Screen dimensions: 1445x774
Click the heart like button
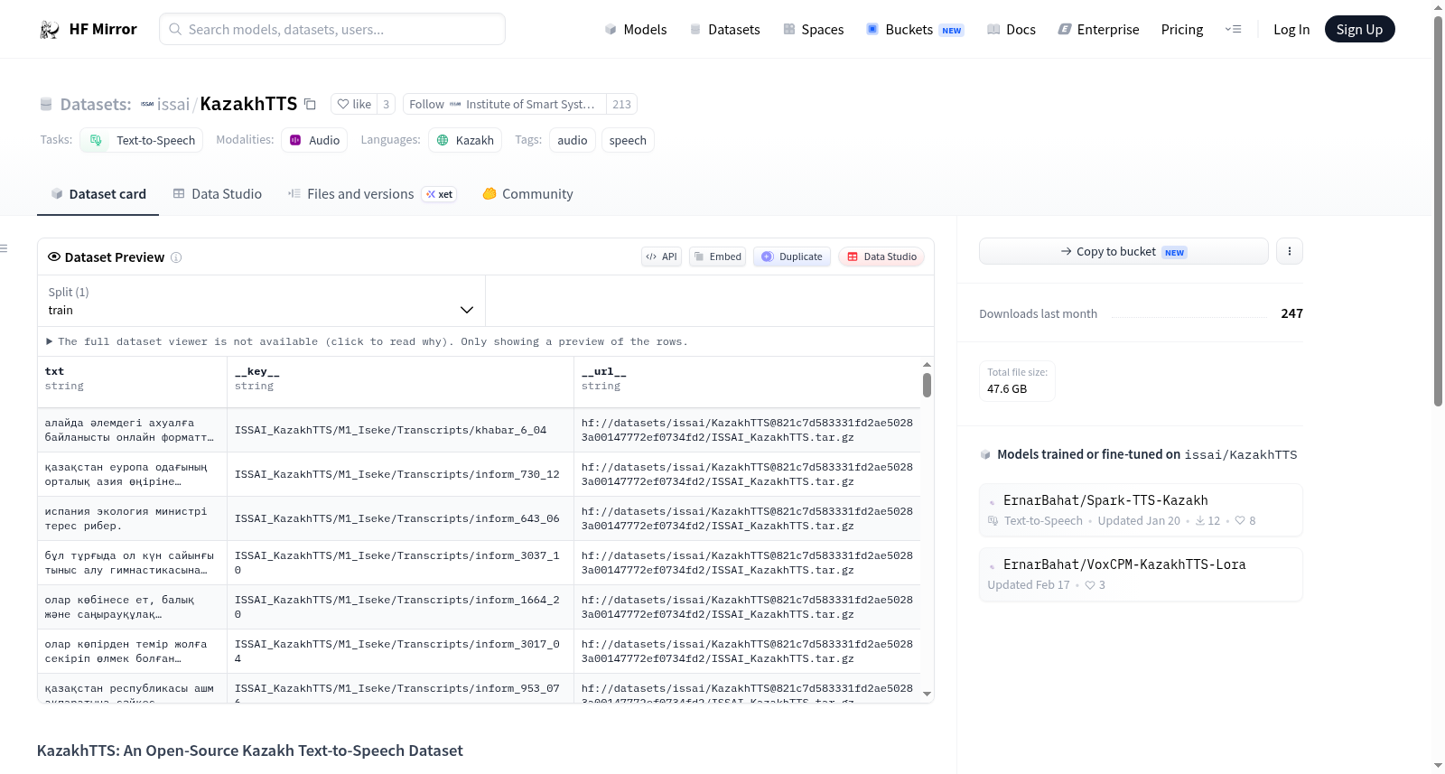click(x=354, y=104)
